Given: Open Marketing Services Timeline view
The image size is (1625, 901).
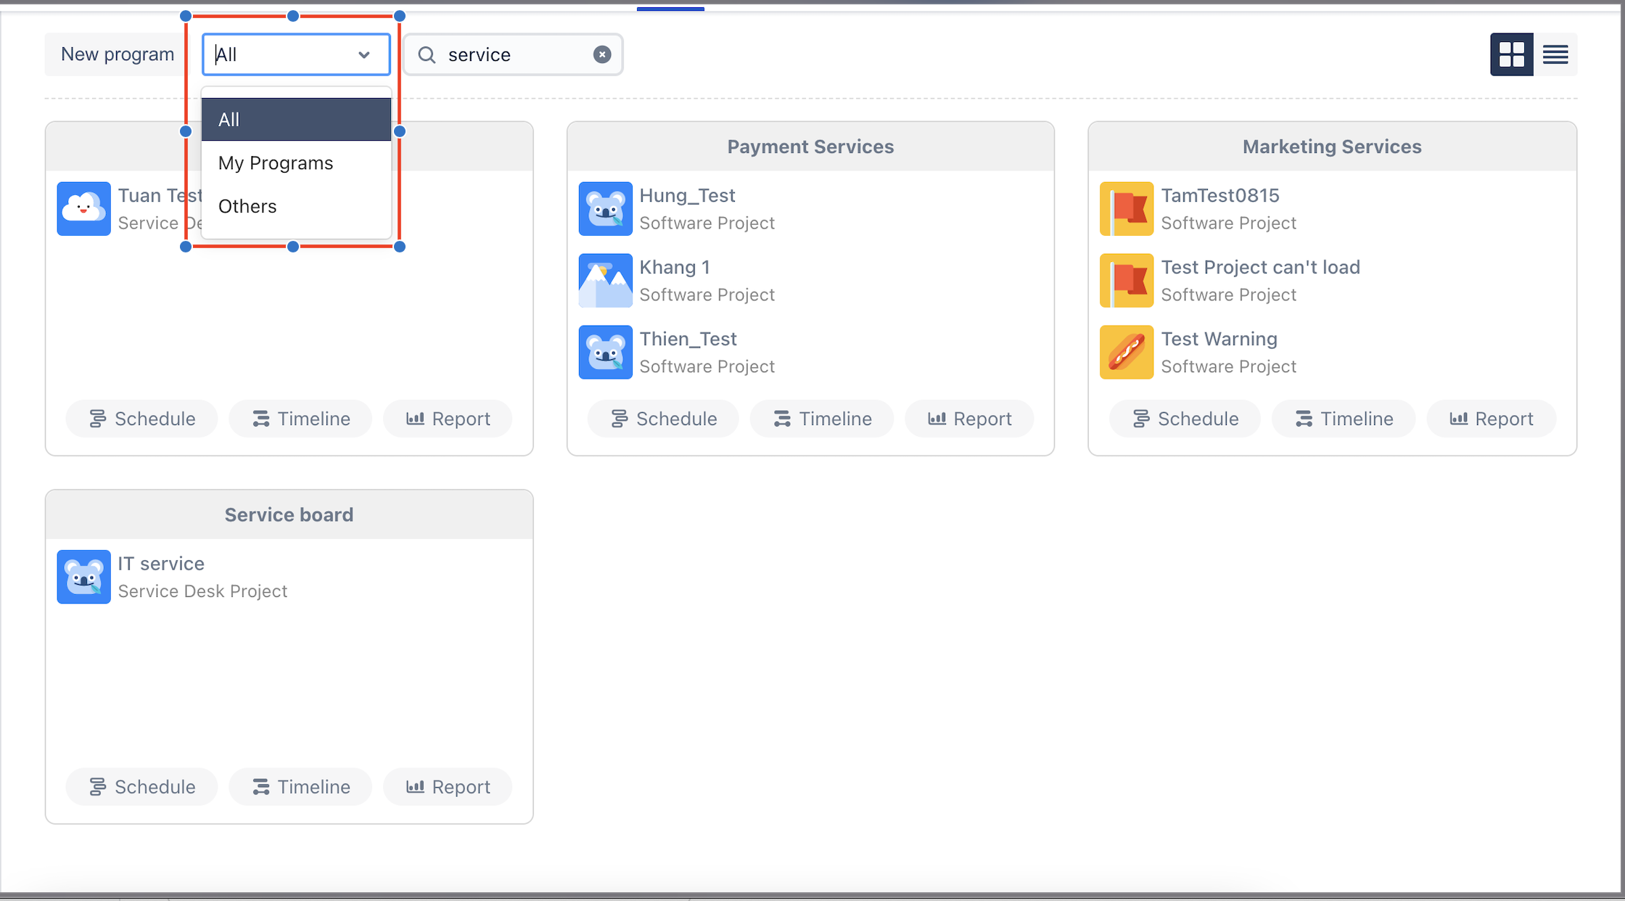Looking at the screenshot, I should pyautogui.click(x=1344, y=419).
